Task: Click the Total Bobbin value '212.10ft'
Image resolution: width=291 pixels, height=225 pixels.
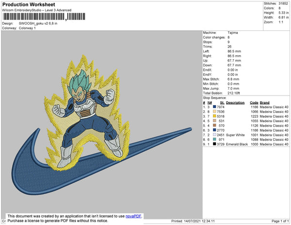Action: pyautogui.click(x=234, y=93)
